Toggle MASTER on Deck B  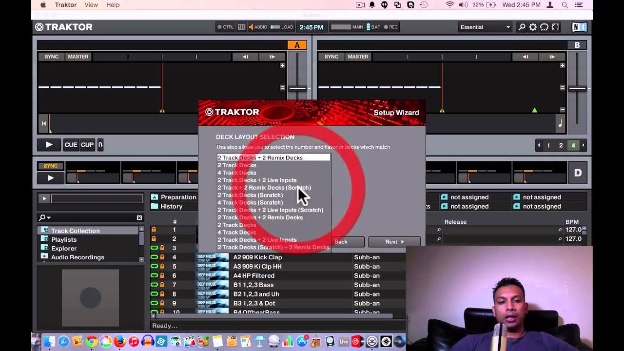tap(358, 57)
